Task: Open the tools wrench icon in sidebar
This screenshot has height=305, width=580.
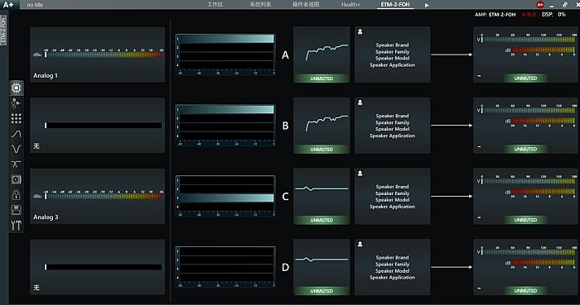Action: pyautogui.click(x=17, y=226)
